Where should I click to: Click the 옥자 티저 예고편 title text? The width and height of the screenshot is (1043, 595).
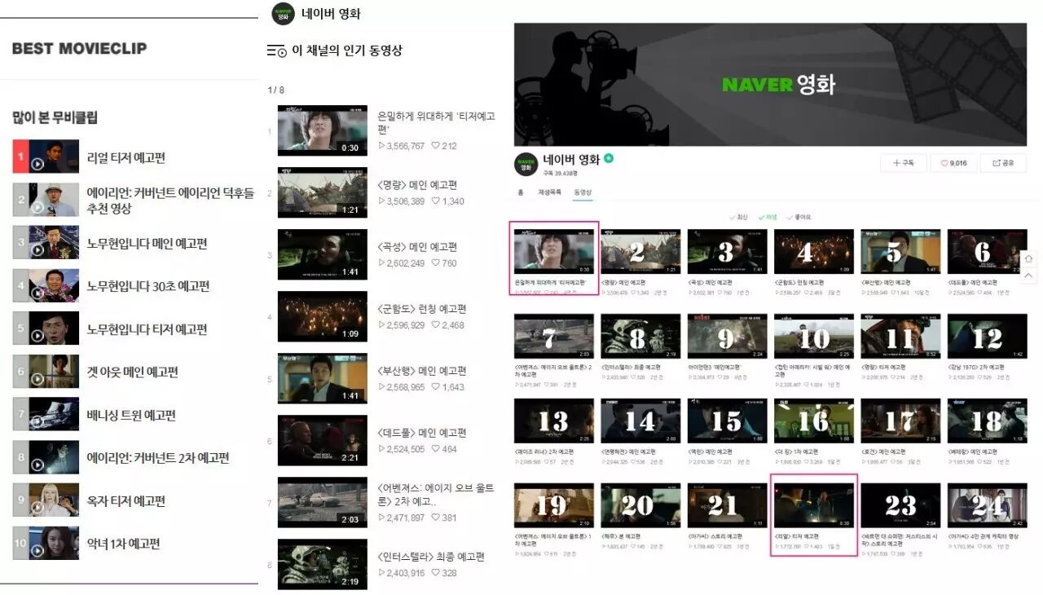[x=126, y=500]
